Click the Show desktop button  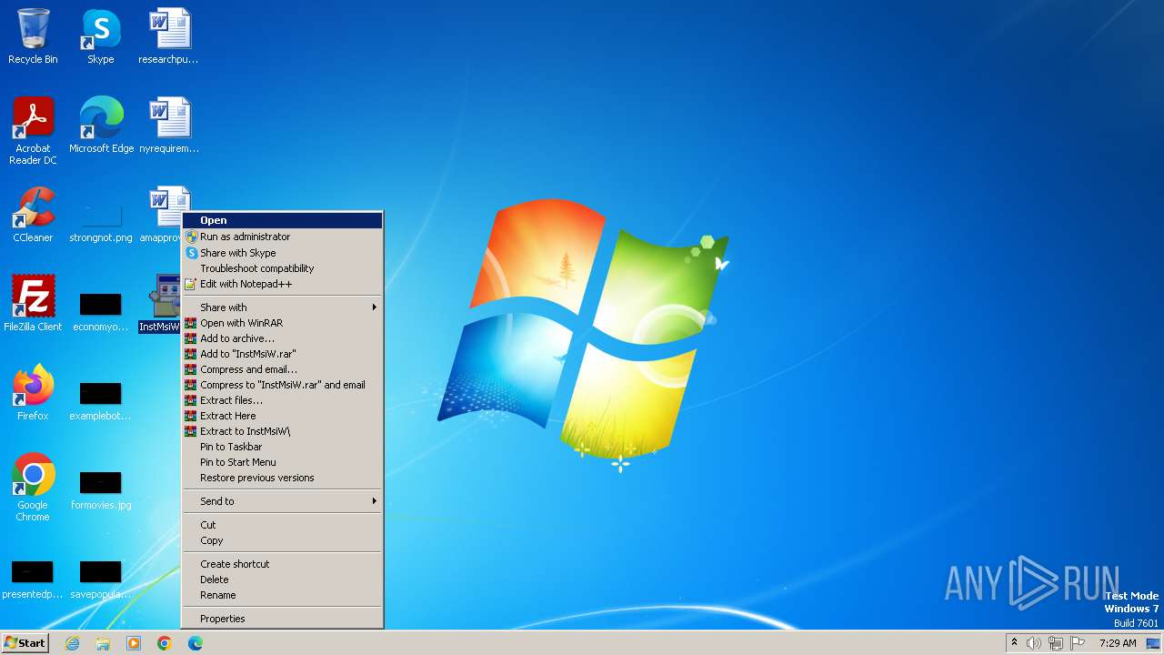[x=1155, y=643]
